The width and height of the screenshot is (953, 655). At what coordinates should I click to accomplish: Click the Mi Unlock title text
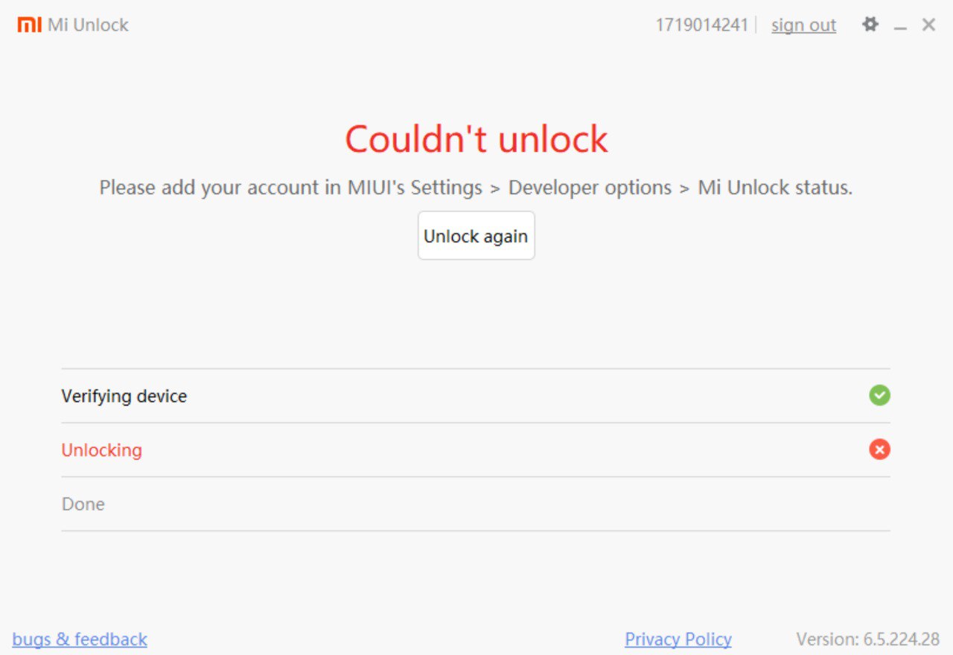88,25
